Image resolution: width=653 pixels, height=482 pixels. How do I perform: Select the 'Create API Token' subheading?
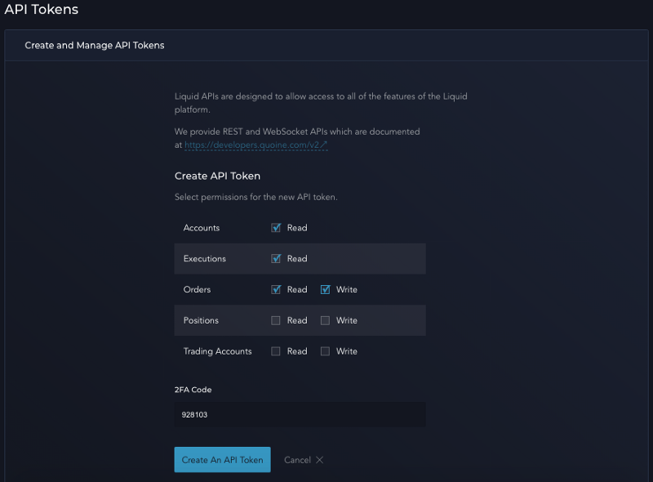tap(217, 176)
